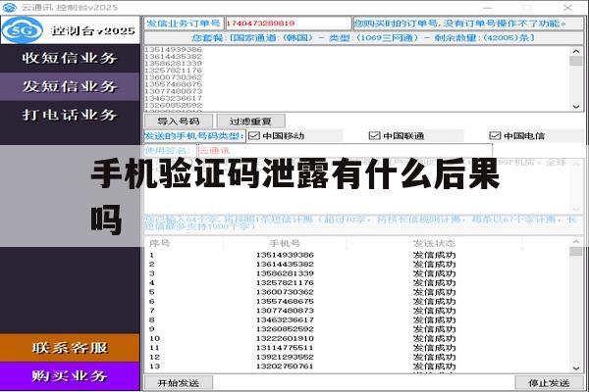Image resolution: width=589 pixels, height=392 pixels.
Task: Click 发送的手机号码类型 label
Action: point(194,136)
